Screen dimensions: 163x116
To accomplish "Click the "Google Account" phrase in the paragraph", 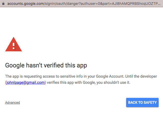I will pos(110,76).
